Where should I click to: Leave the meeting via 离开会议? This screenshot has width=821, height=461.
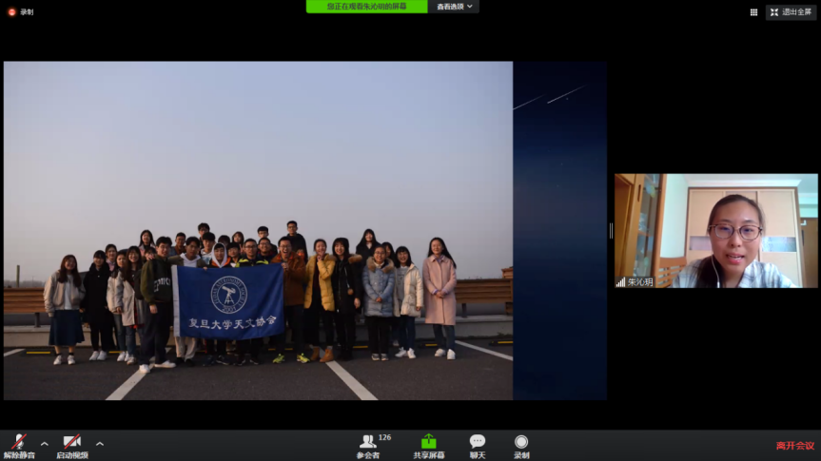pyautogui.click(x=794, y=446)
